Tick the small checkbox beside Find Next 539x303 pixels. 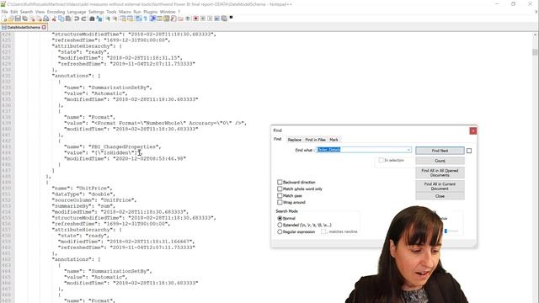(x=469, y=151)
